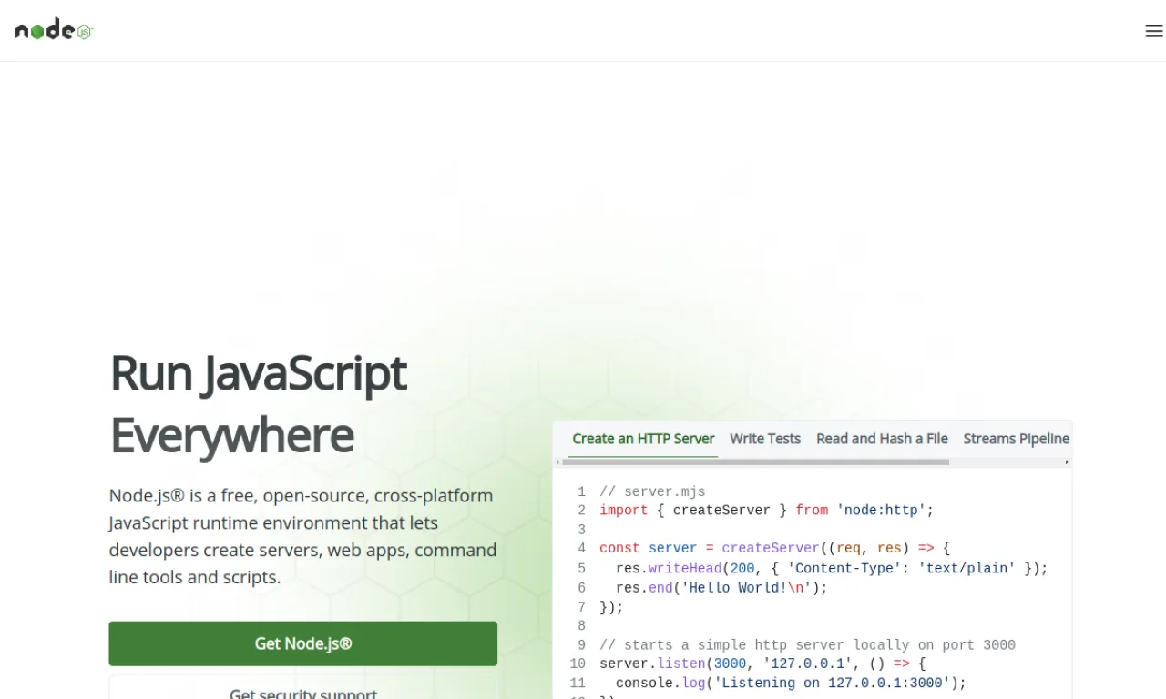This screenshot has width=1166, height=699.
Task: Click the Node.js® description paragraph
Action: [x=302, y=536]
